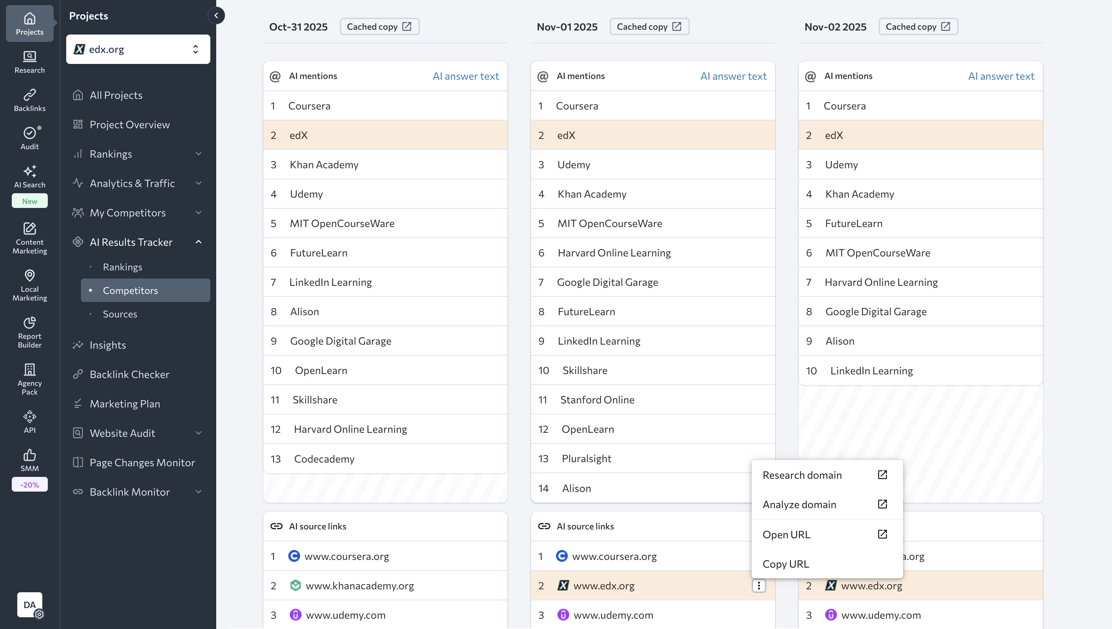Click AI answer text link for Nov-01
Viewport: 1112px width, 629px height.
coord(733,76)
